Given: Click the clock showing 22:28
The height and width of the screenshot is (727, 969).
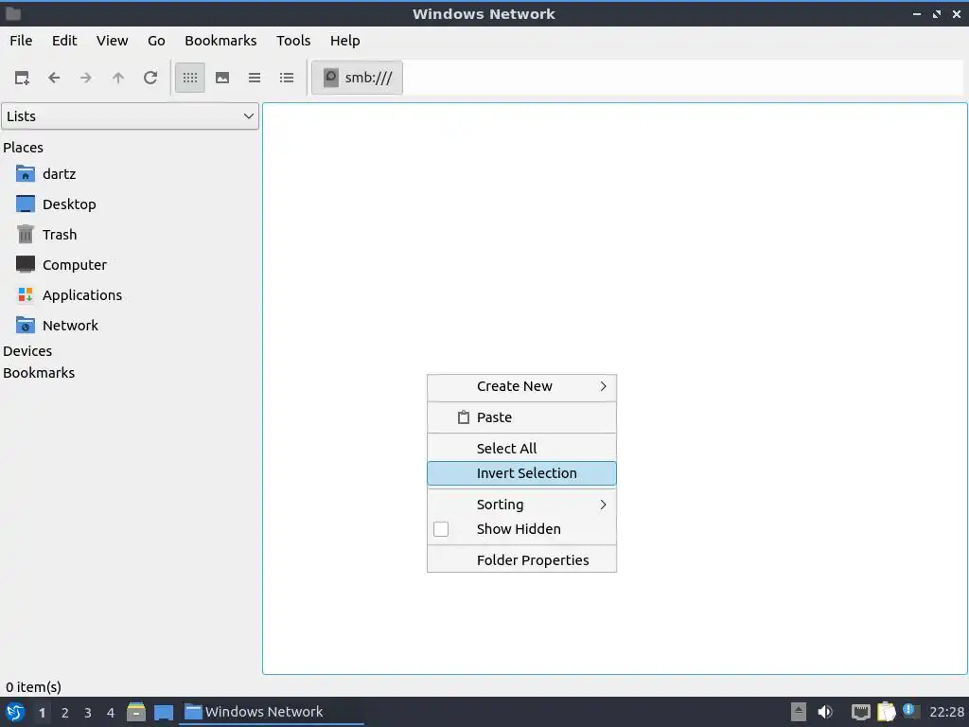Looking at the screenshot, I should [x=946, y=712].
